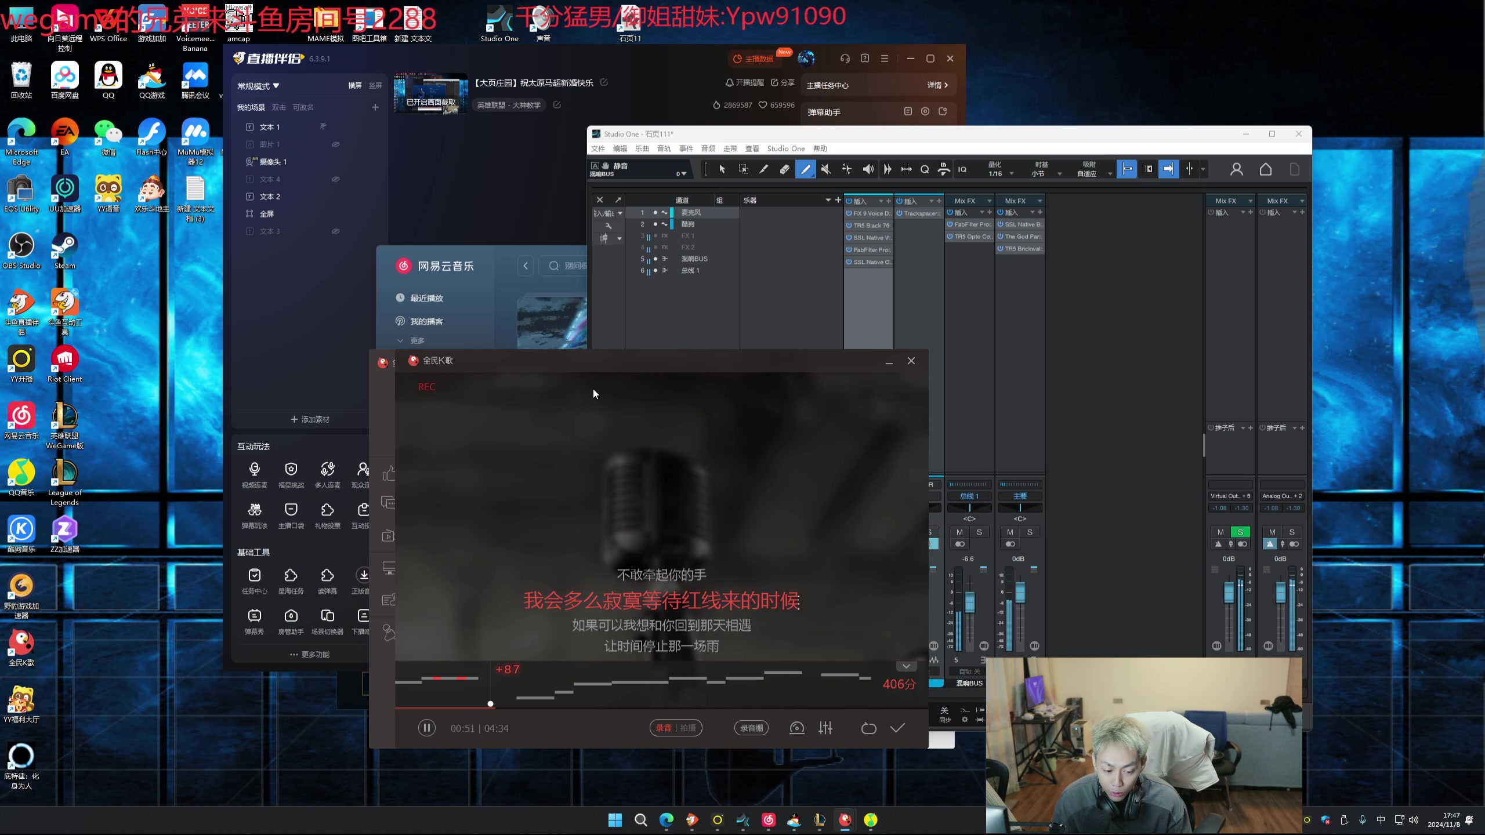The image size is (1485, 835).
Task: Open the 走带 menu in Studio One
Action: click(730, 148)
